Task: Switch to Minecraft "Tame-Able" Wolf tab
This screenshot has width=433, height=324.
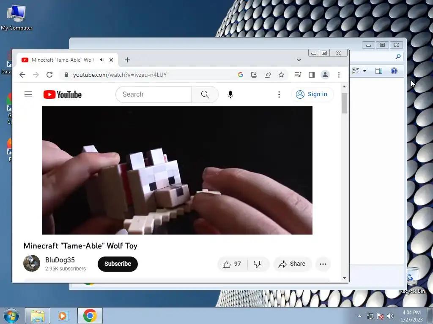Action: click(x=63, y=60)
